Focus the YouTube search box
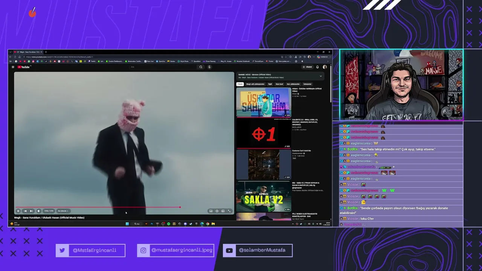 163,67
